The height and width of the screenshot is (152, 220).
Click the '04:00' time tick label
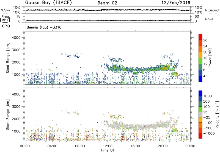point(52,146)
